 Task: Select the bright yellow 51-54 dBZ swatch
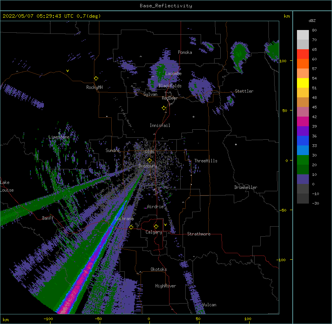[303, 83]
